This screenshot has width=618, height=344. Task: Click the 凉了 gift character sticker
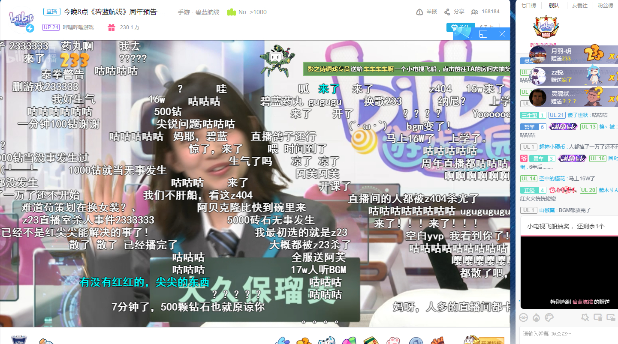tap(594, 75)
